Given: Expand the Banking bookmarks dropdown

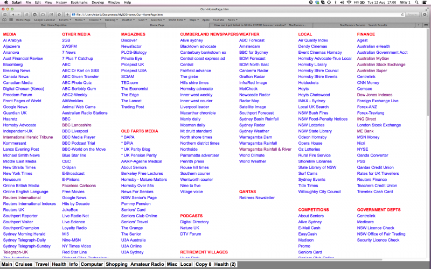Looking at the screenshot, I should pyautogui.click(x=112, y=20).
